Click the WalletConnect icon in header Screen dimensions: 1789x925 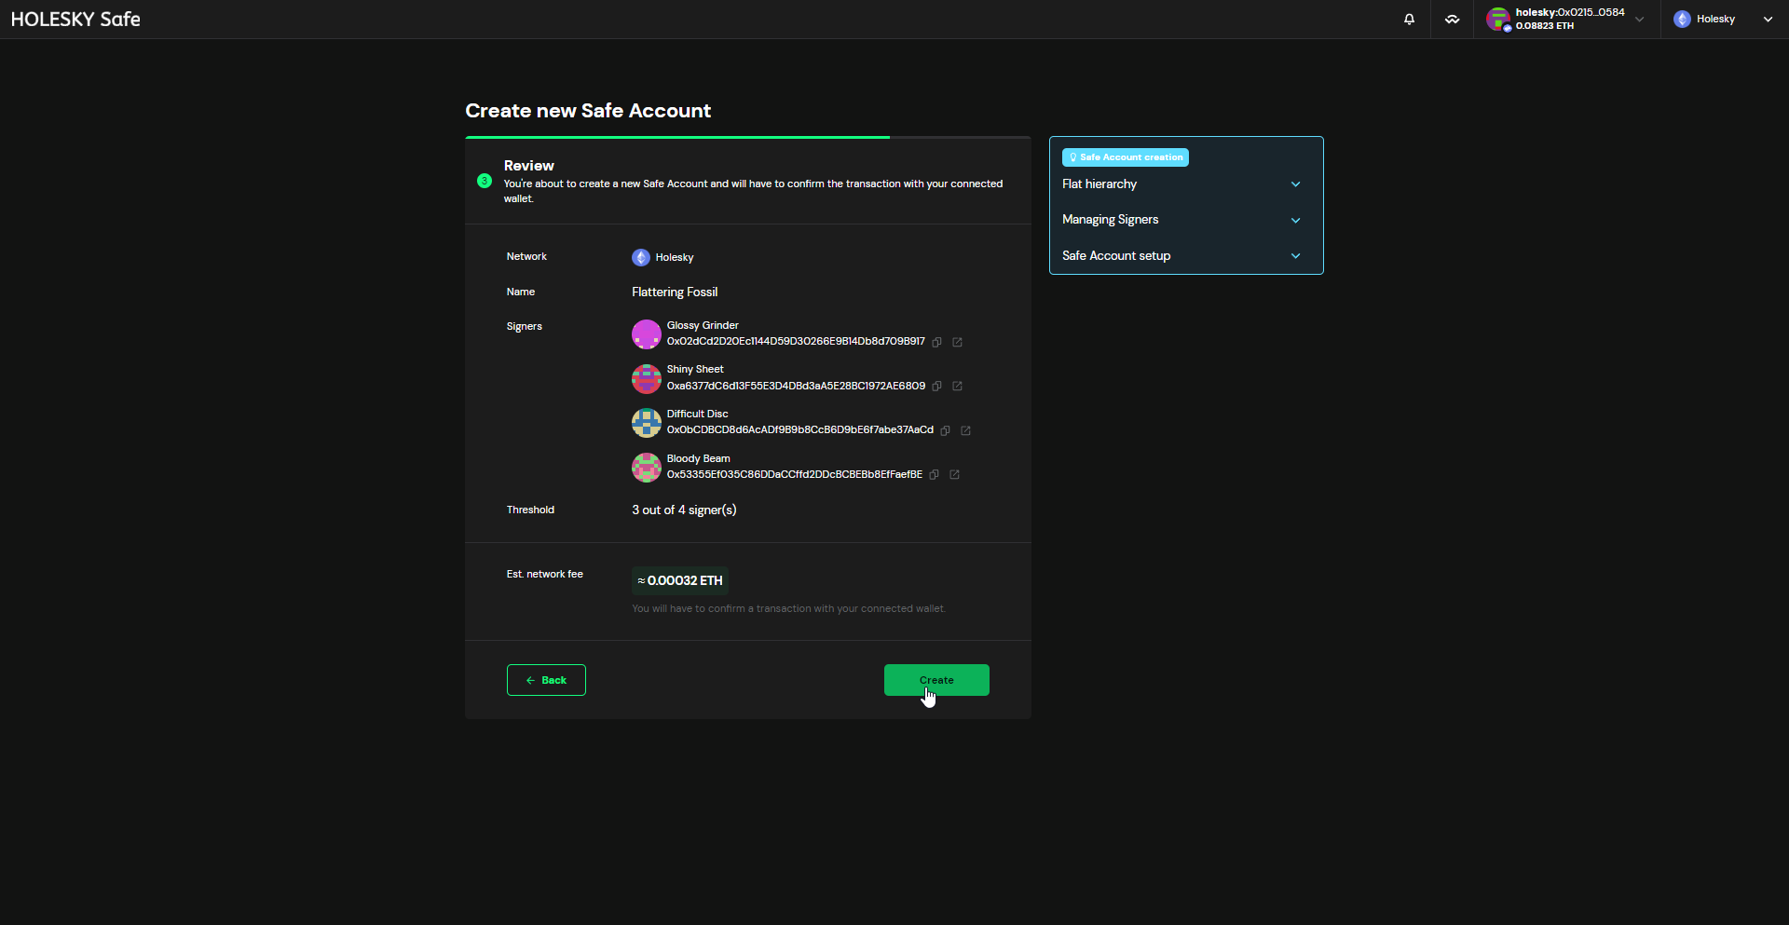1452,19
